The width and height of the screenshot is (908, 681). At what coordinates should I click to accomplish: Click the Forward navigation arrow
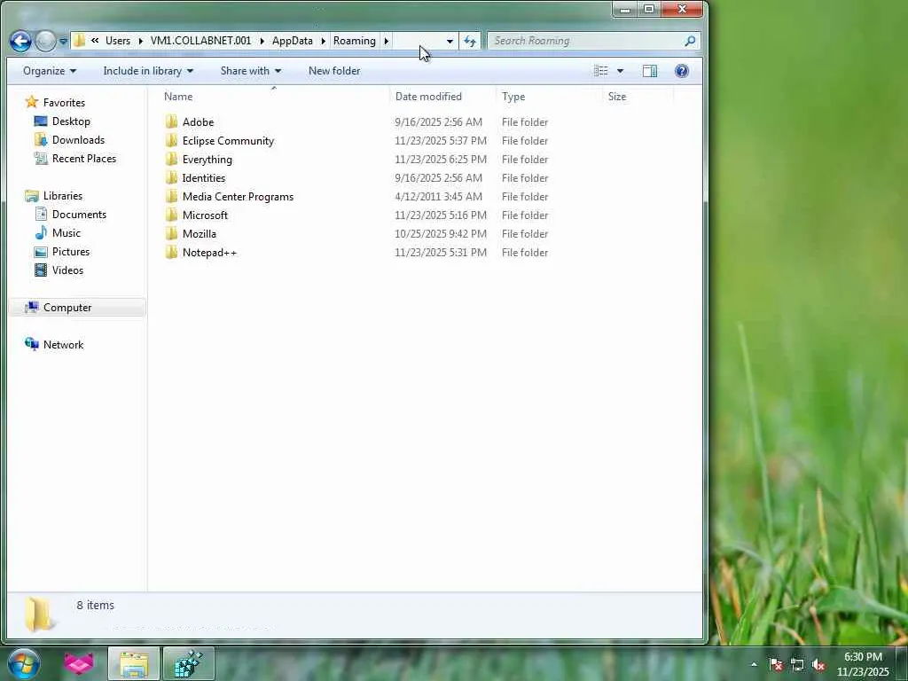coord(46,41)
